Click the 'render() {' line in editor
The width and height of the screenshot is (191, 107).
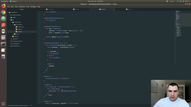48,101
